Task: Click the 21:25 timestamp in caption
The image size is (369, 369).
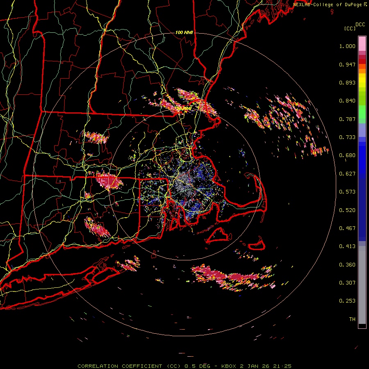Action: coord(282,366)
